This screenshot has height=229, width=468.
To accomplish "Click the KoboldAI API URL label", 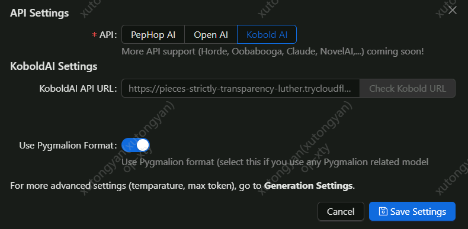I will (78, 89).
